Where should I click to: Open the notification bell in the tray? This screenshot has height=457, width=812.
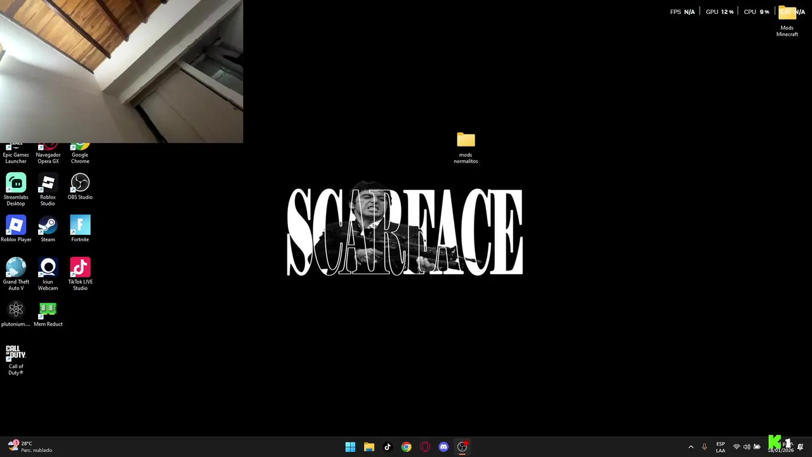[801, 447]
